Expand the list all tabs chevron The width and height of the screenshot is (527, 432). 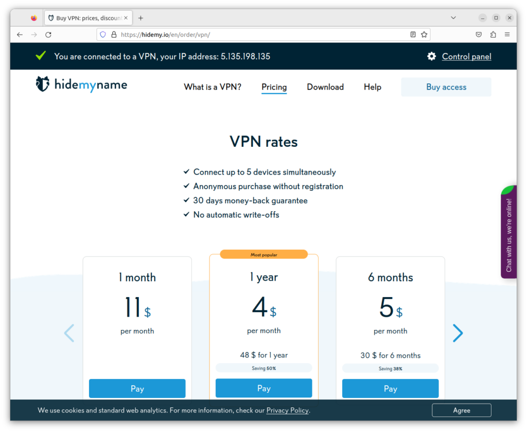(x=453, y=18)
